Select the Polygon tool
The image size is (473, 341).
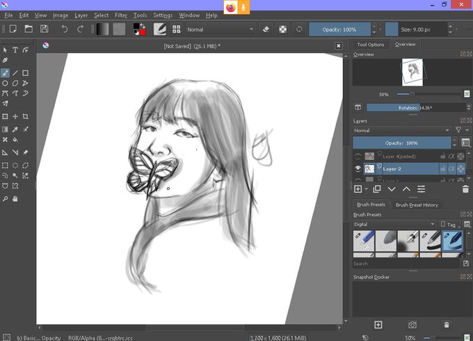15,83
